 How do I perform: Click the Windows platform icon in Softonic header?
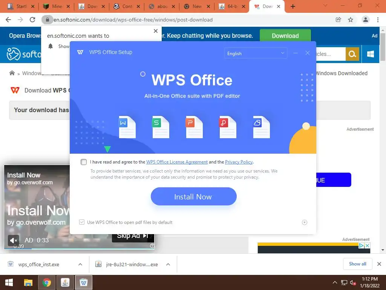tap(370, 54)
